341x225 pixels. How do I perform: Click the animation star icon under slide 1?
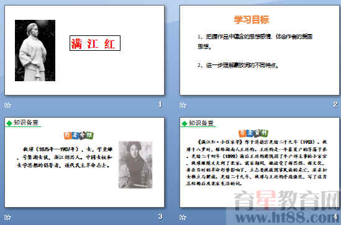(x=7, y=105)
